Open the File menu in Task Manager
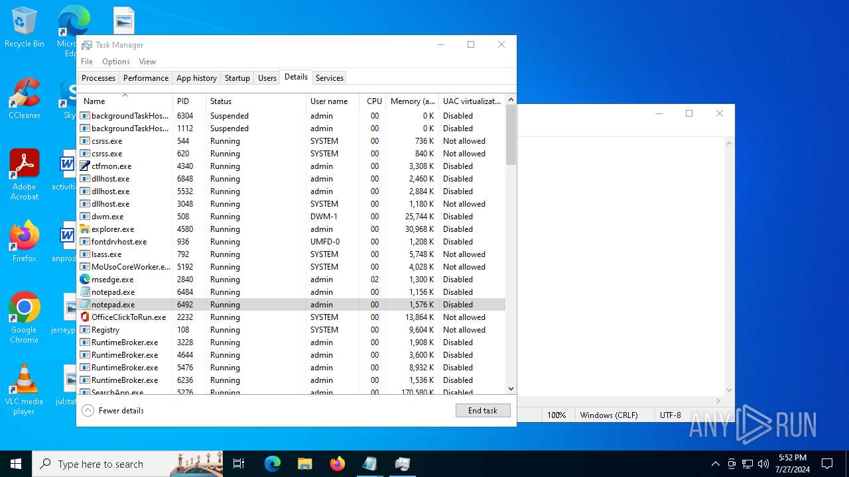 (87, 62)
